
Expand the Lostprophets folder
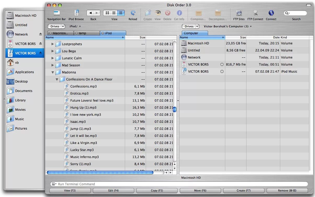coord(52,44)
